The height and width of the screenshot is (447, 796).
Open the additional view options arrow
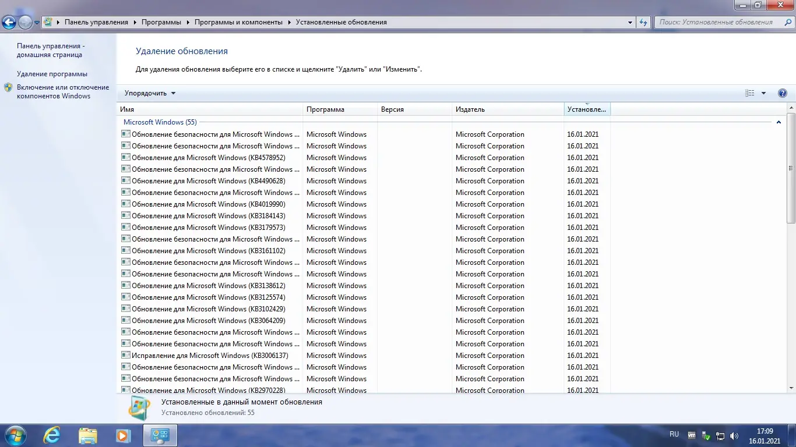(763, 93)
